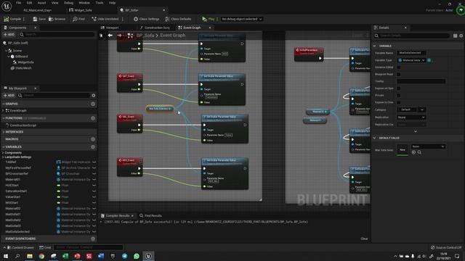The width and height of the screenshot is (465, 261).
Task: Toggle visibility eye for HUEStart variable
Action: [x=94, y=186]
